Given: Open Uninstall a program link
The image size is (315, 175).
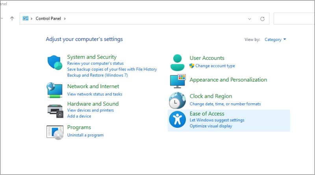Looking at the screenshot, I should [85, 135].
